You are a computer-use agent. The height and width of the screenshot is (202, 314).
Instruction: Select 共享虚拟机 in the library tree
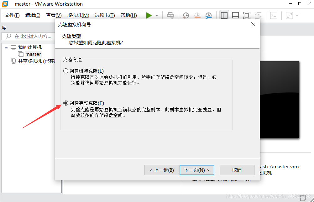click(x=36, y=61)
